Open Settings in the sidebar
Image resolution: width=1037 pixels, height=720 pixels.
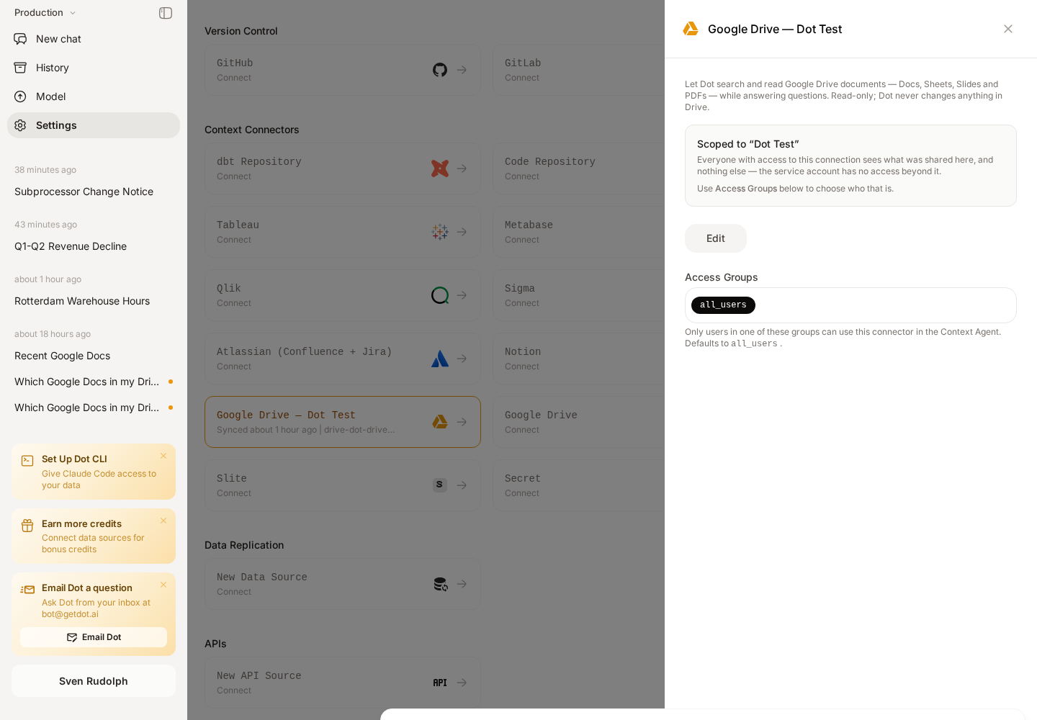pos(94,125)
